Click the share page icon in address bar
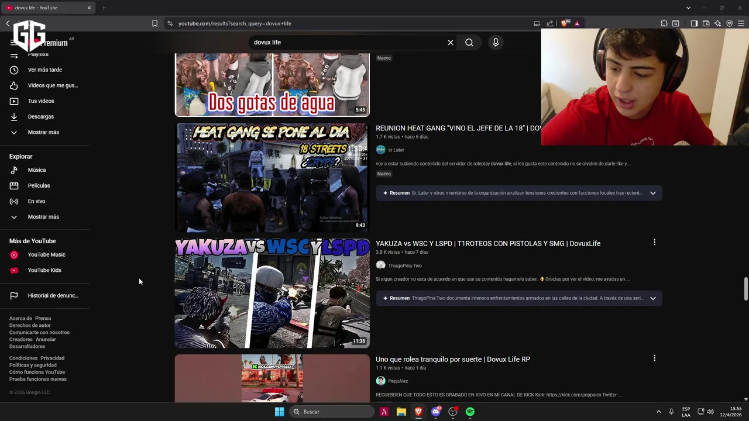The height and width of the screenshot is (421, 749). pos(550,23)
